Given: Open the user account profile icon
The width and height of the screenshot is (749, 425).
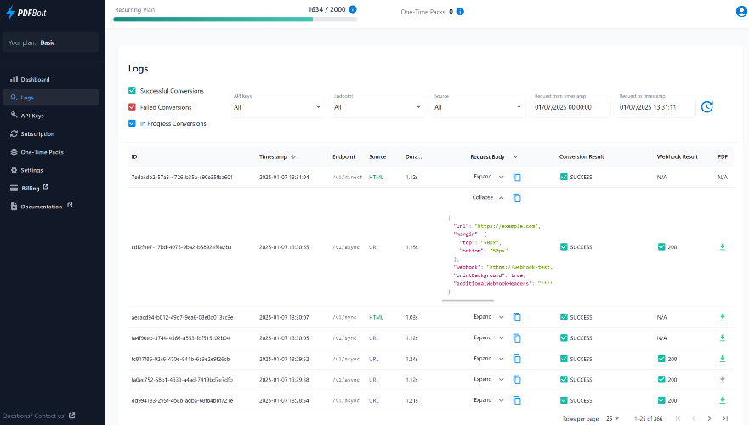Looking at the screenshot, I should coord(741,11).
